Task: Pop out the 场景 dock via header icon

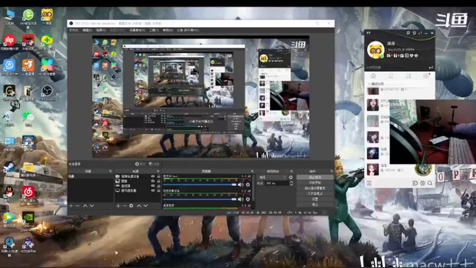Action: coord(110,172)
